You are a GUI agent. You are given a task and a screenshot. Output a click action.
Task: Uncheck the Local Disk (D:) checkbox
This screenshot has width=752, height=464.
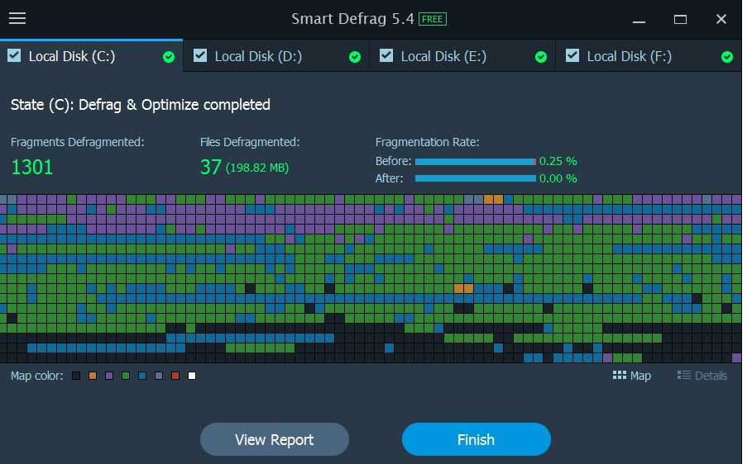point(200,55)
